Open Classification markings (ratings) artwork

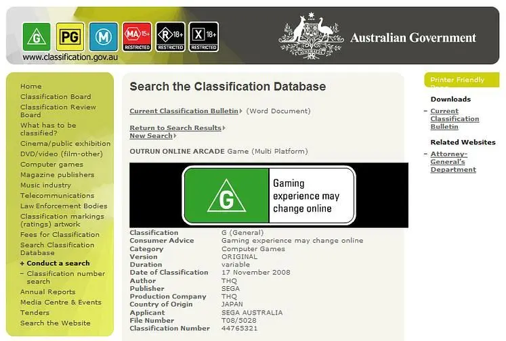[62, 220]
